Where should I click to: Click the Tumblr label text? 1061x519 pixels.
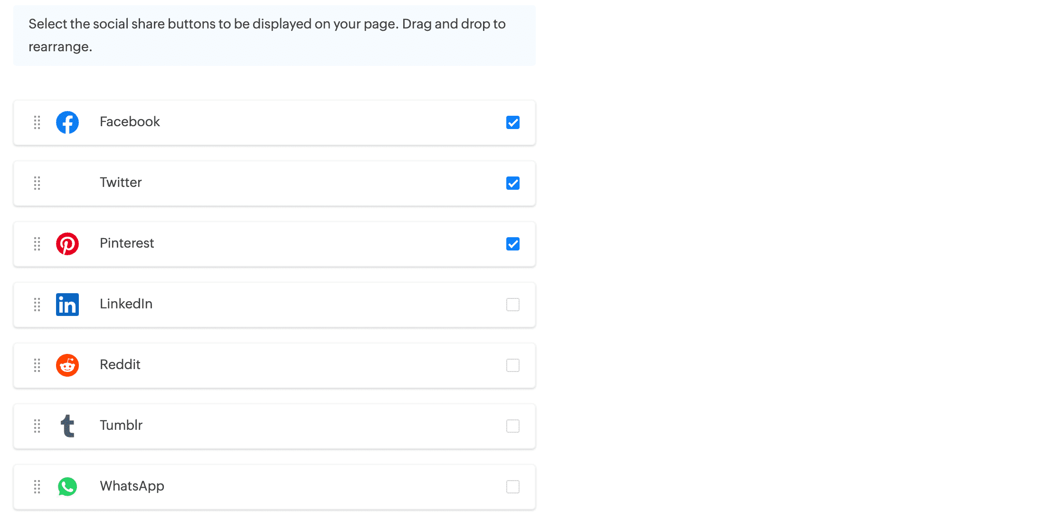point(121,426)
